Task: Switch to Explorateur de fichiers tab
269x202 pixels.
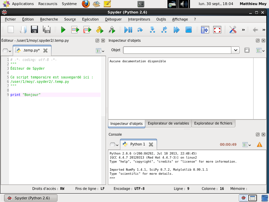Action: (x=213, y=123)
